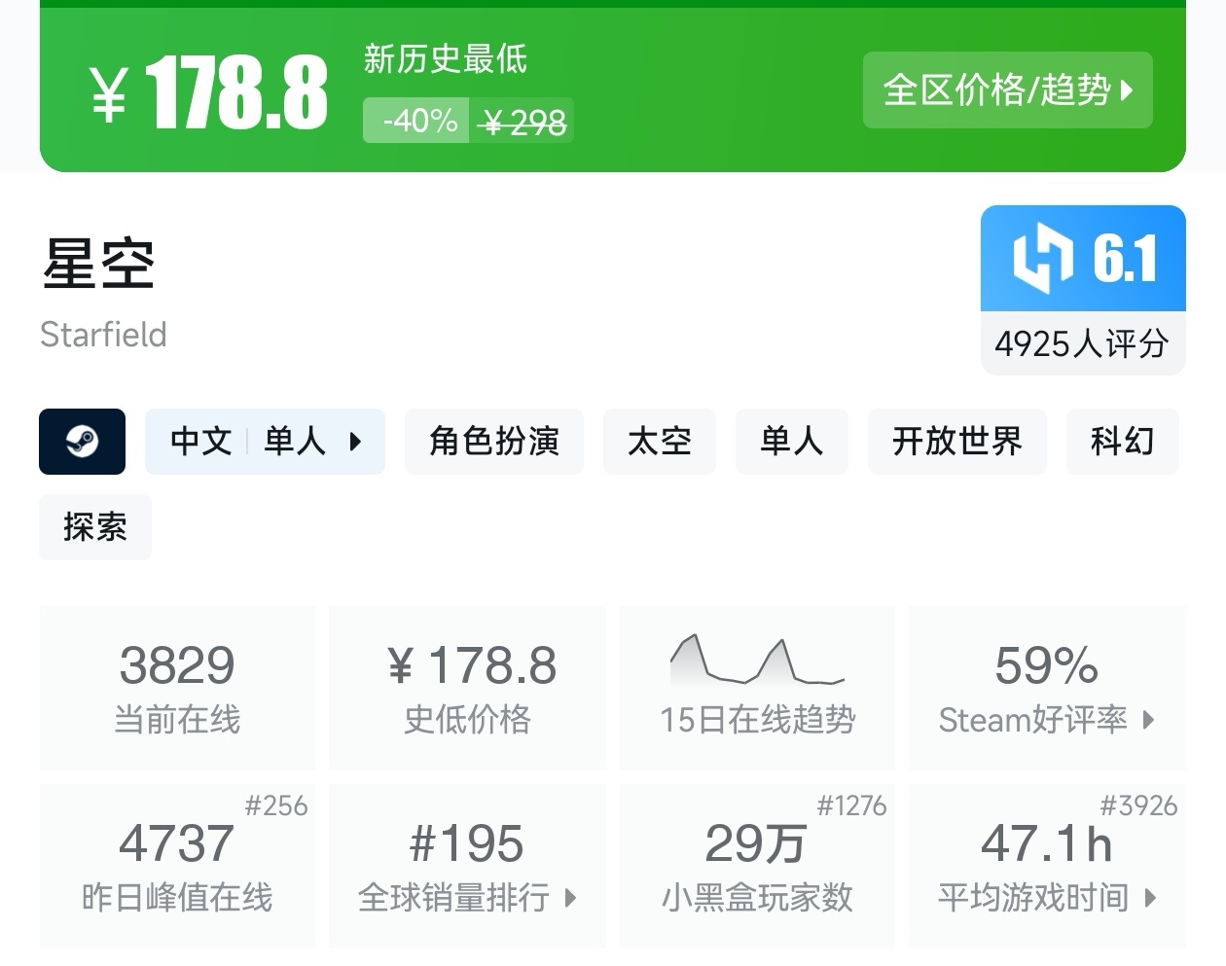Open the #195 全球销量排行 ranking
Viewport: 1226px width, 966px height.
(467, 866)
